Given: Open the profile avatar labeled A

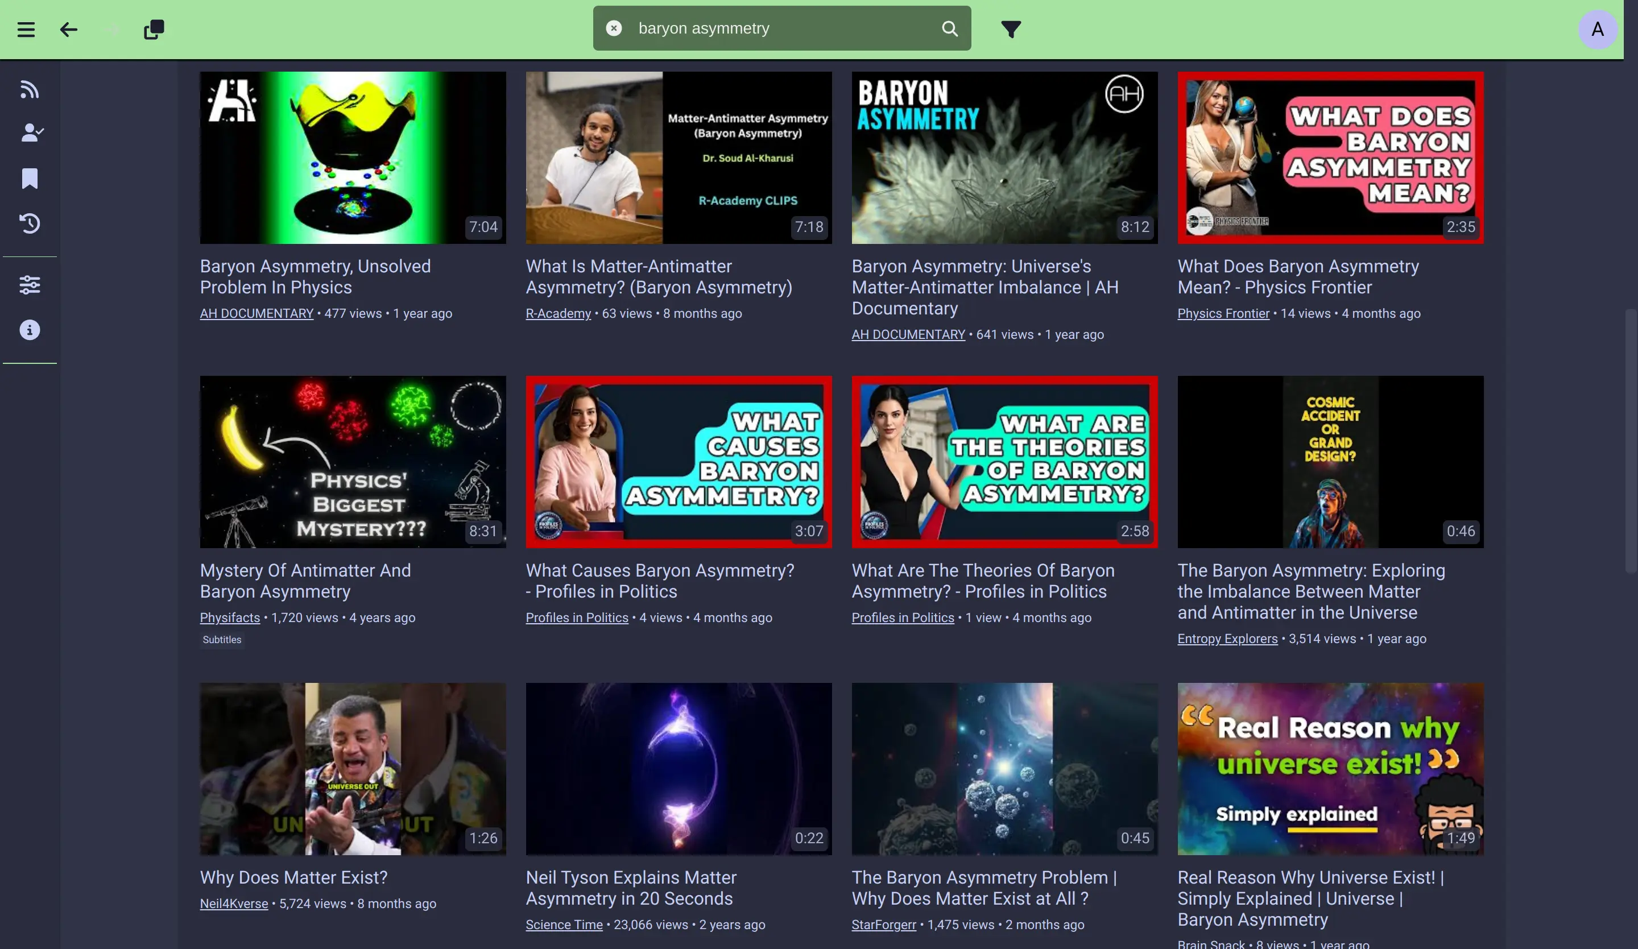Looking at the screenshot, I should click(x=1597, y=29).
